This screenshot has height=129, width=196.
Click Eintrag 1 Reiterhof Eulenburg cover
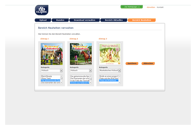[x=52, y=54]
